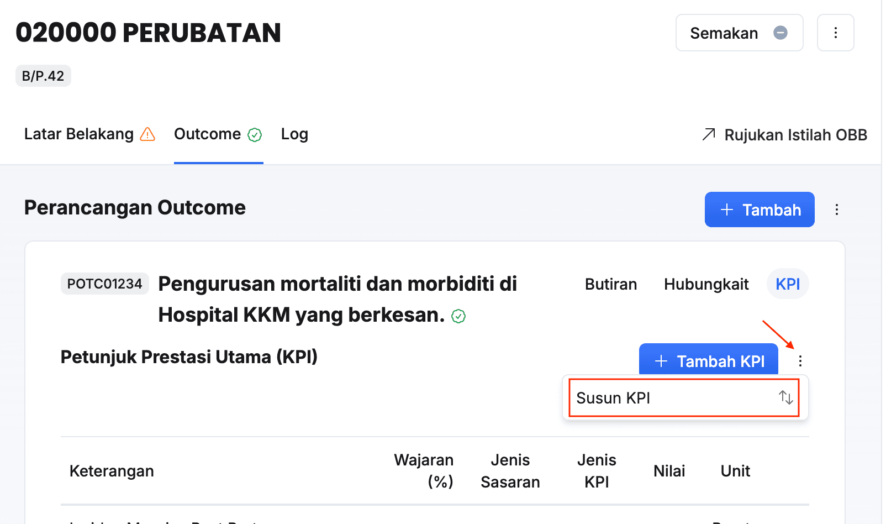This screenshot has width=886, height=524.
Task: Open kebab menu beside Tambah button
Action: click(x=837, y=209)
